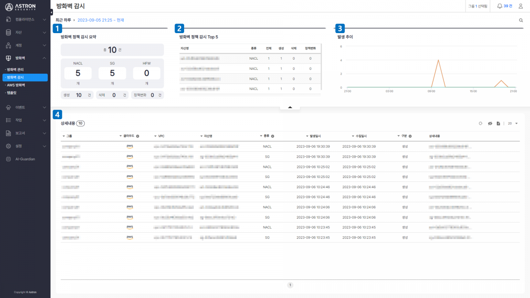Expand the 설정 menu chevron
The image size is (530, 298).
coord(45,146)
